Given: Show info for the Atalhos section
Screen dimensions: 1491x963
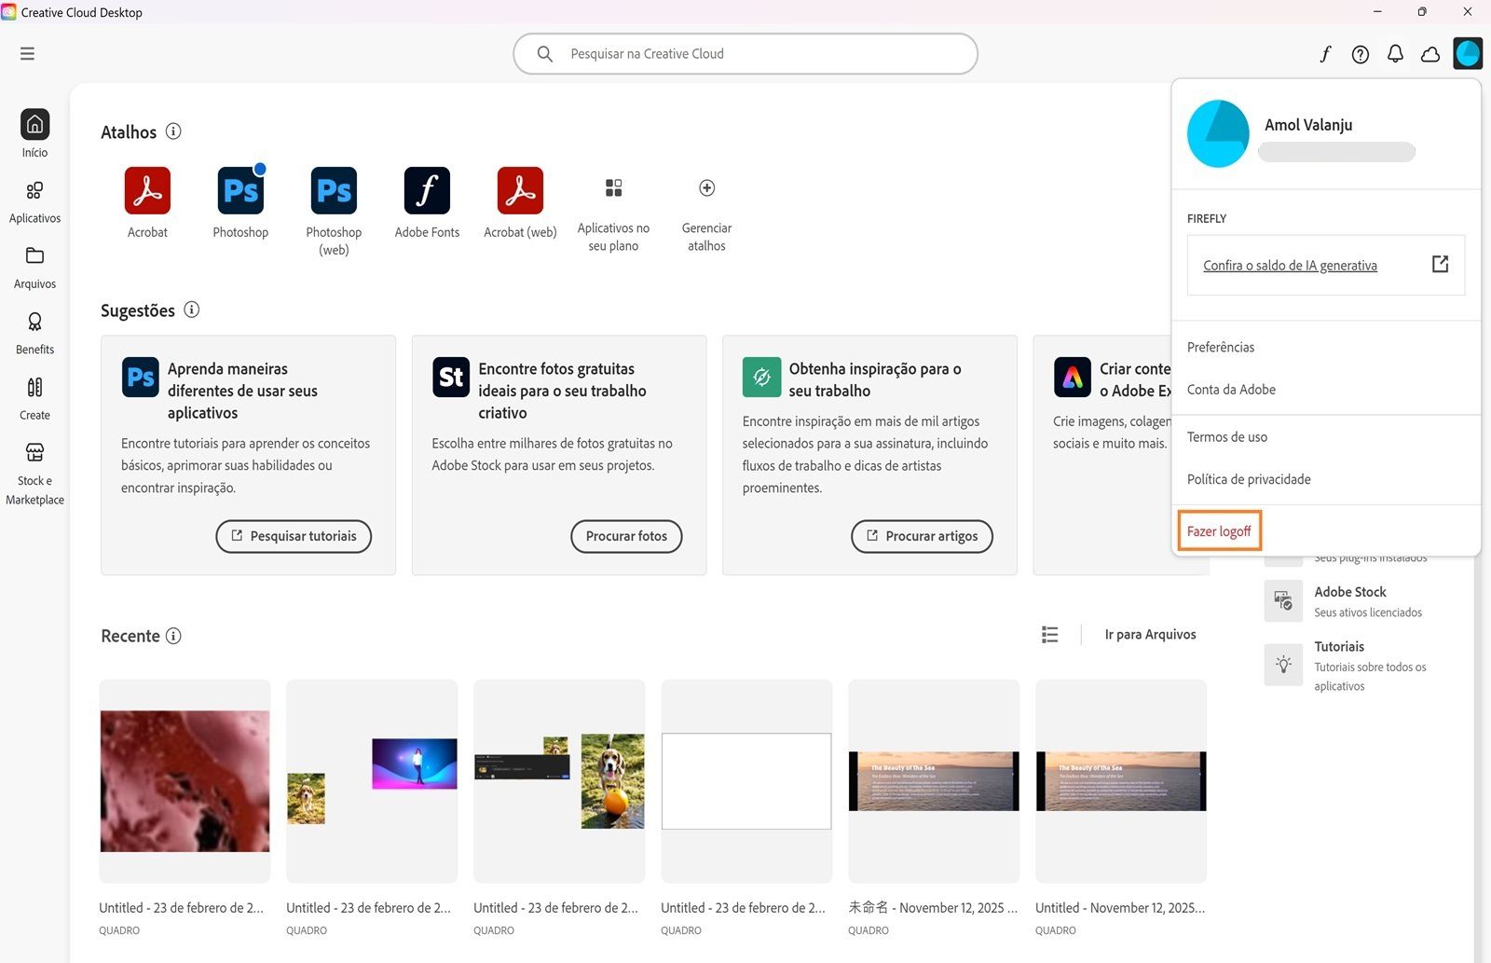Looking at the screenshot, I should [x=173, y=131].
